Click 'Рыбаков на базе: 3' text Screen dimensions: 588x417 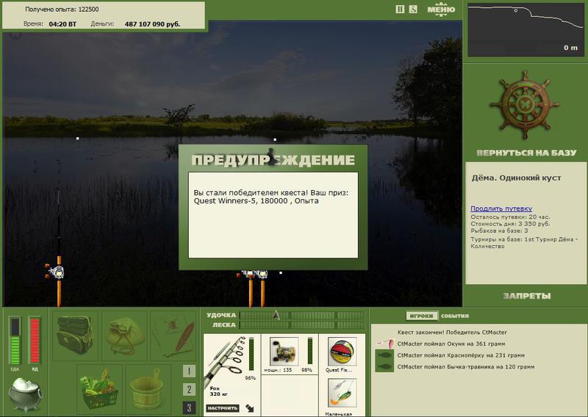click(x=499, y=231)
